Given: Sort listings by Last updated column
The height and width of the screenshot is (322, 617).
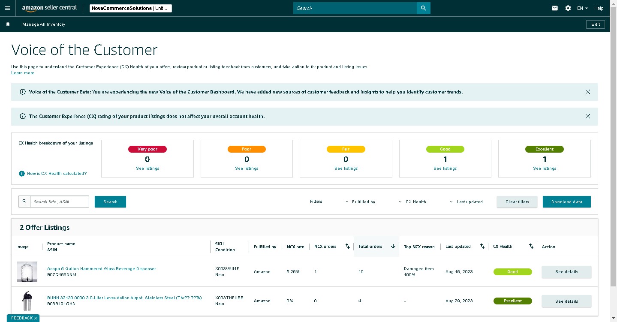Looking at the screenshot, I should pyautogui.click(x=482, y=247).
